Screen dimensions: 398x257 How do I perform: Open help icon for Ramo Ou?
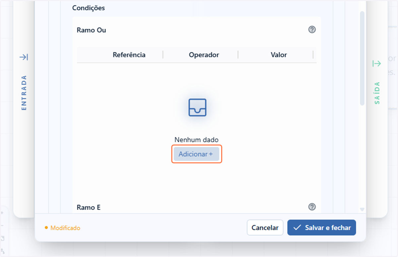coord(312,30)
